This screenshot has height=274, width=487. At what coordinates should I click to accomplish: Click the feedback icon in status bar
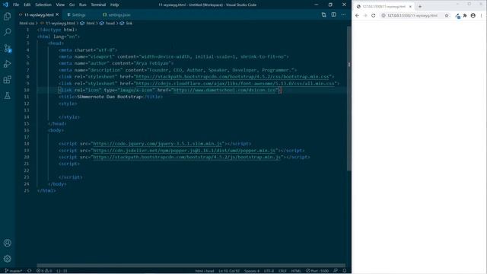click(336, 271)
